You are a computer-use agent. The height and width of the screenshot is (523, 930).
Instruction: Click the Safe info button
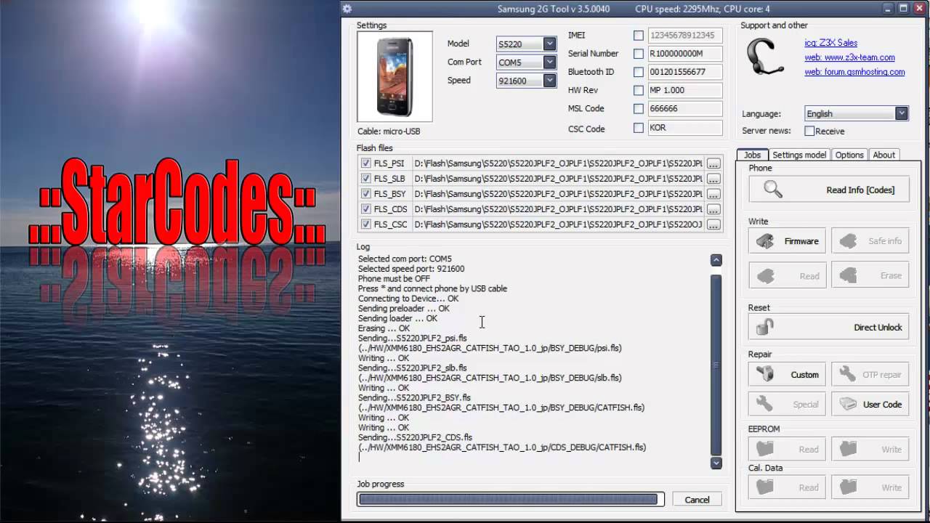(870, 241)
